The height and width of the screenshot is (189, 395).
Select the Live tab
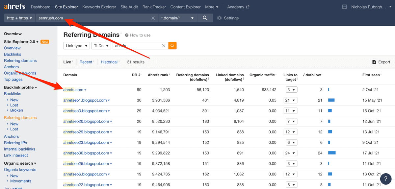tap(67, 62)
